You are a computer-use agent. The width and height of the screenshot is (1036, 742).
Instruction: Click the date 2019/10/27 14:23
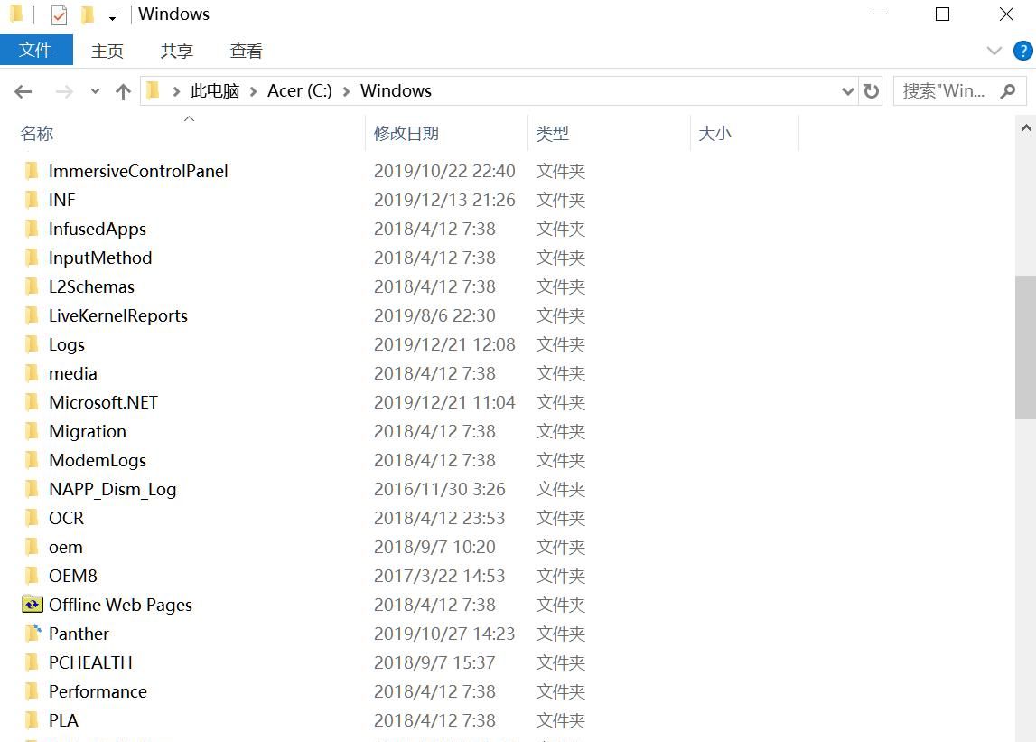click(x=444, y=634)
